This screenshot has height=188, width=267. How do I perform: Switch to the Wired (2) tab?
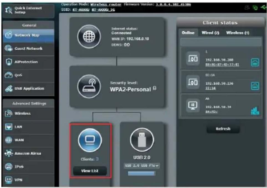click(210, 33)
